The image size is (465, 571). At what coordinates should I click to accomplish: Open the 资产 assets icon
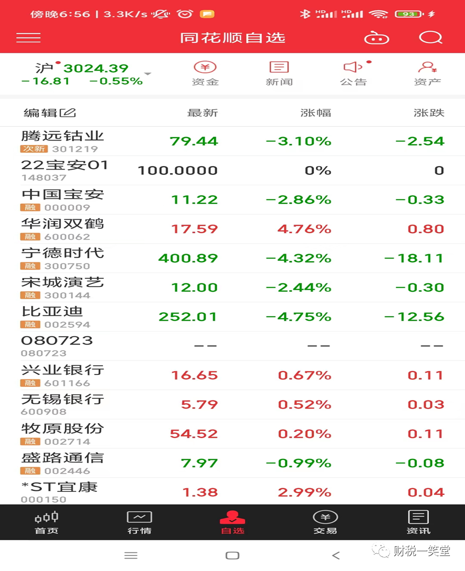click(x=427, y=74)
